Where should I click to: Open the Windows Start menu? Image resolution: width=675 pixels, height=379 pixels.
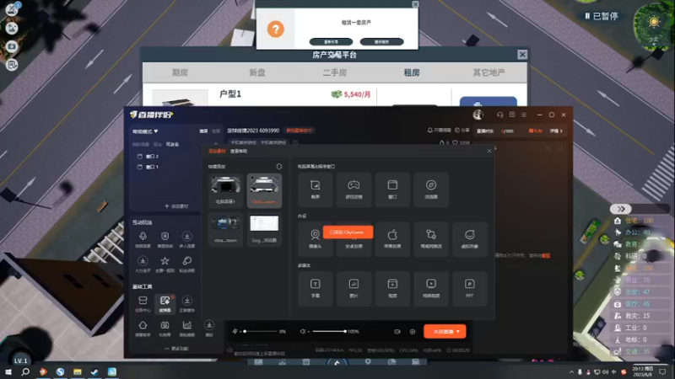tap(8, 372)
